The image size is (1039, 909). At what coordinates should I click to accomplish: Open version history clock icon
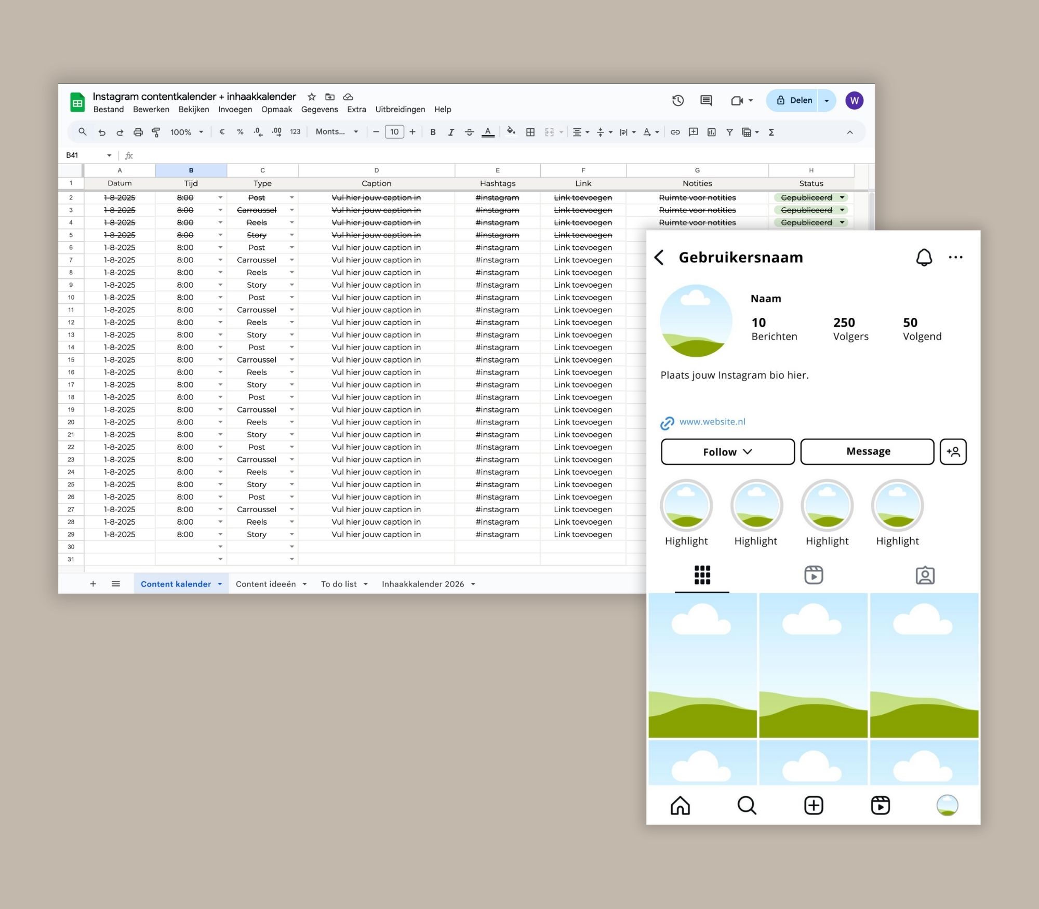(x=677, y=101)
